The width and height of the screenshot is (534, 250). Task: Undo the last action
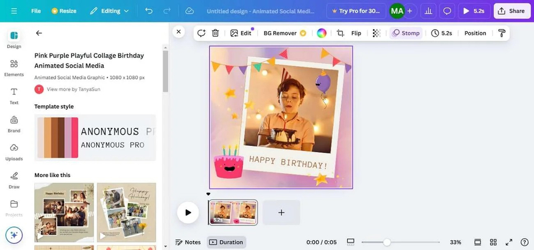pos(149,11)
